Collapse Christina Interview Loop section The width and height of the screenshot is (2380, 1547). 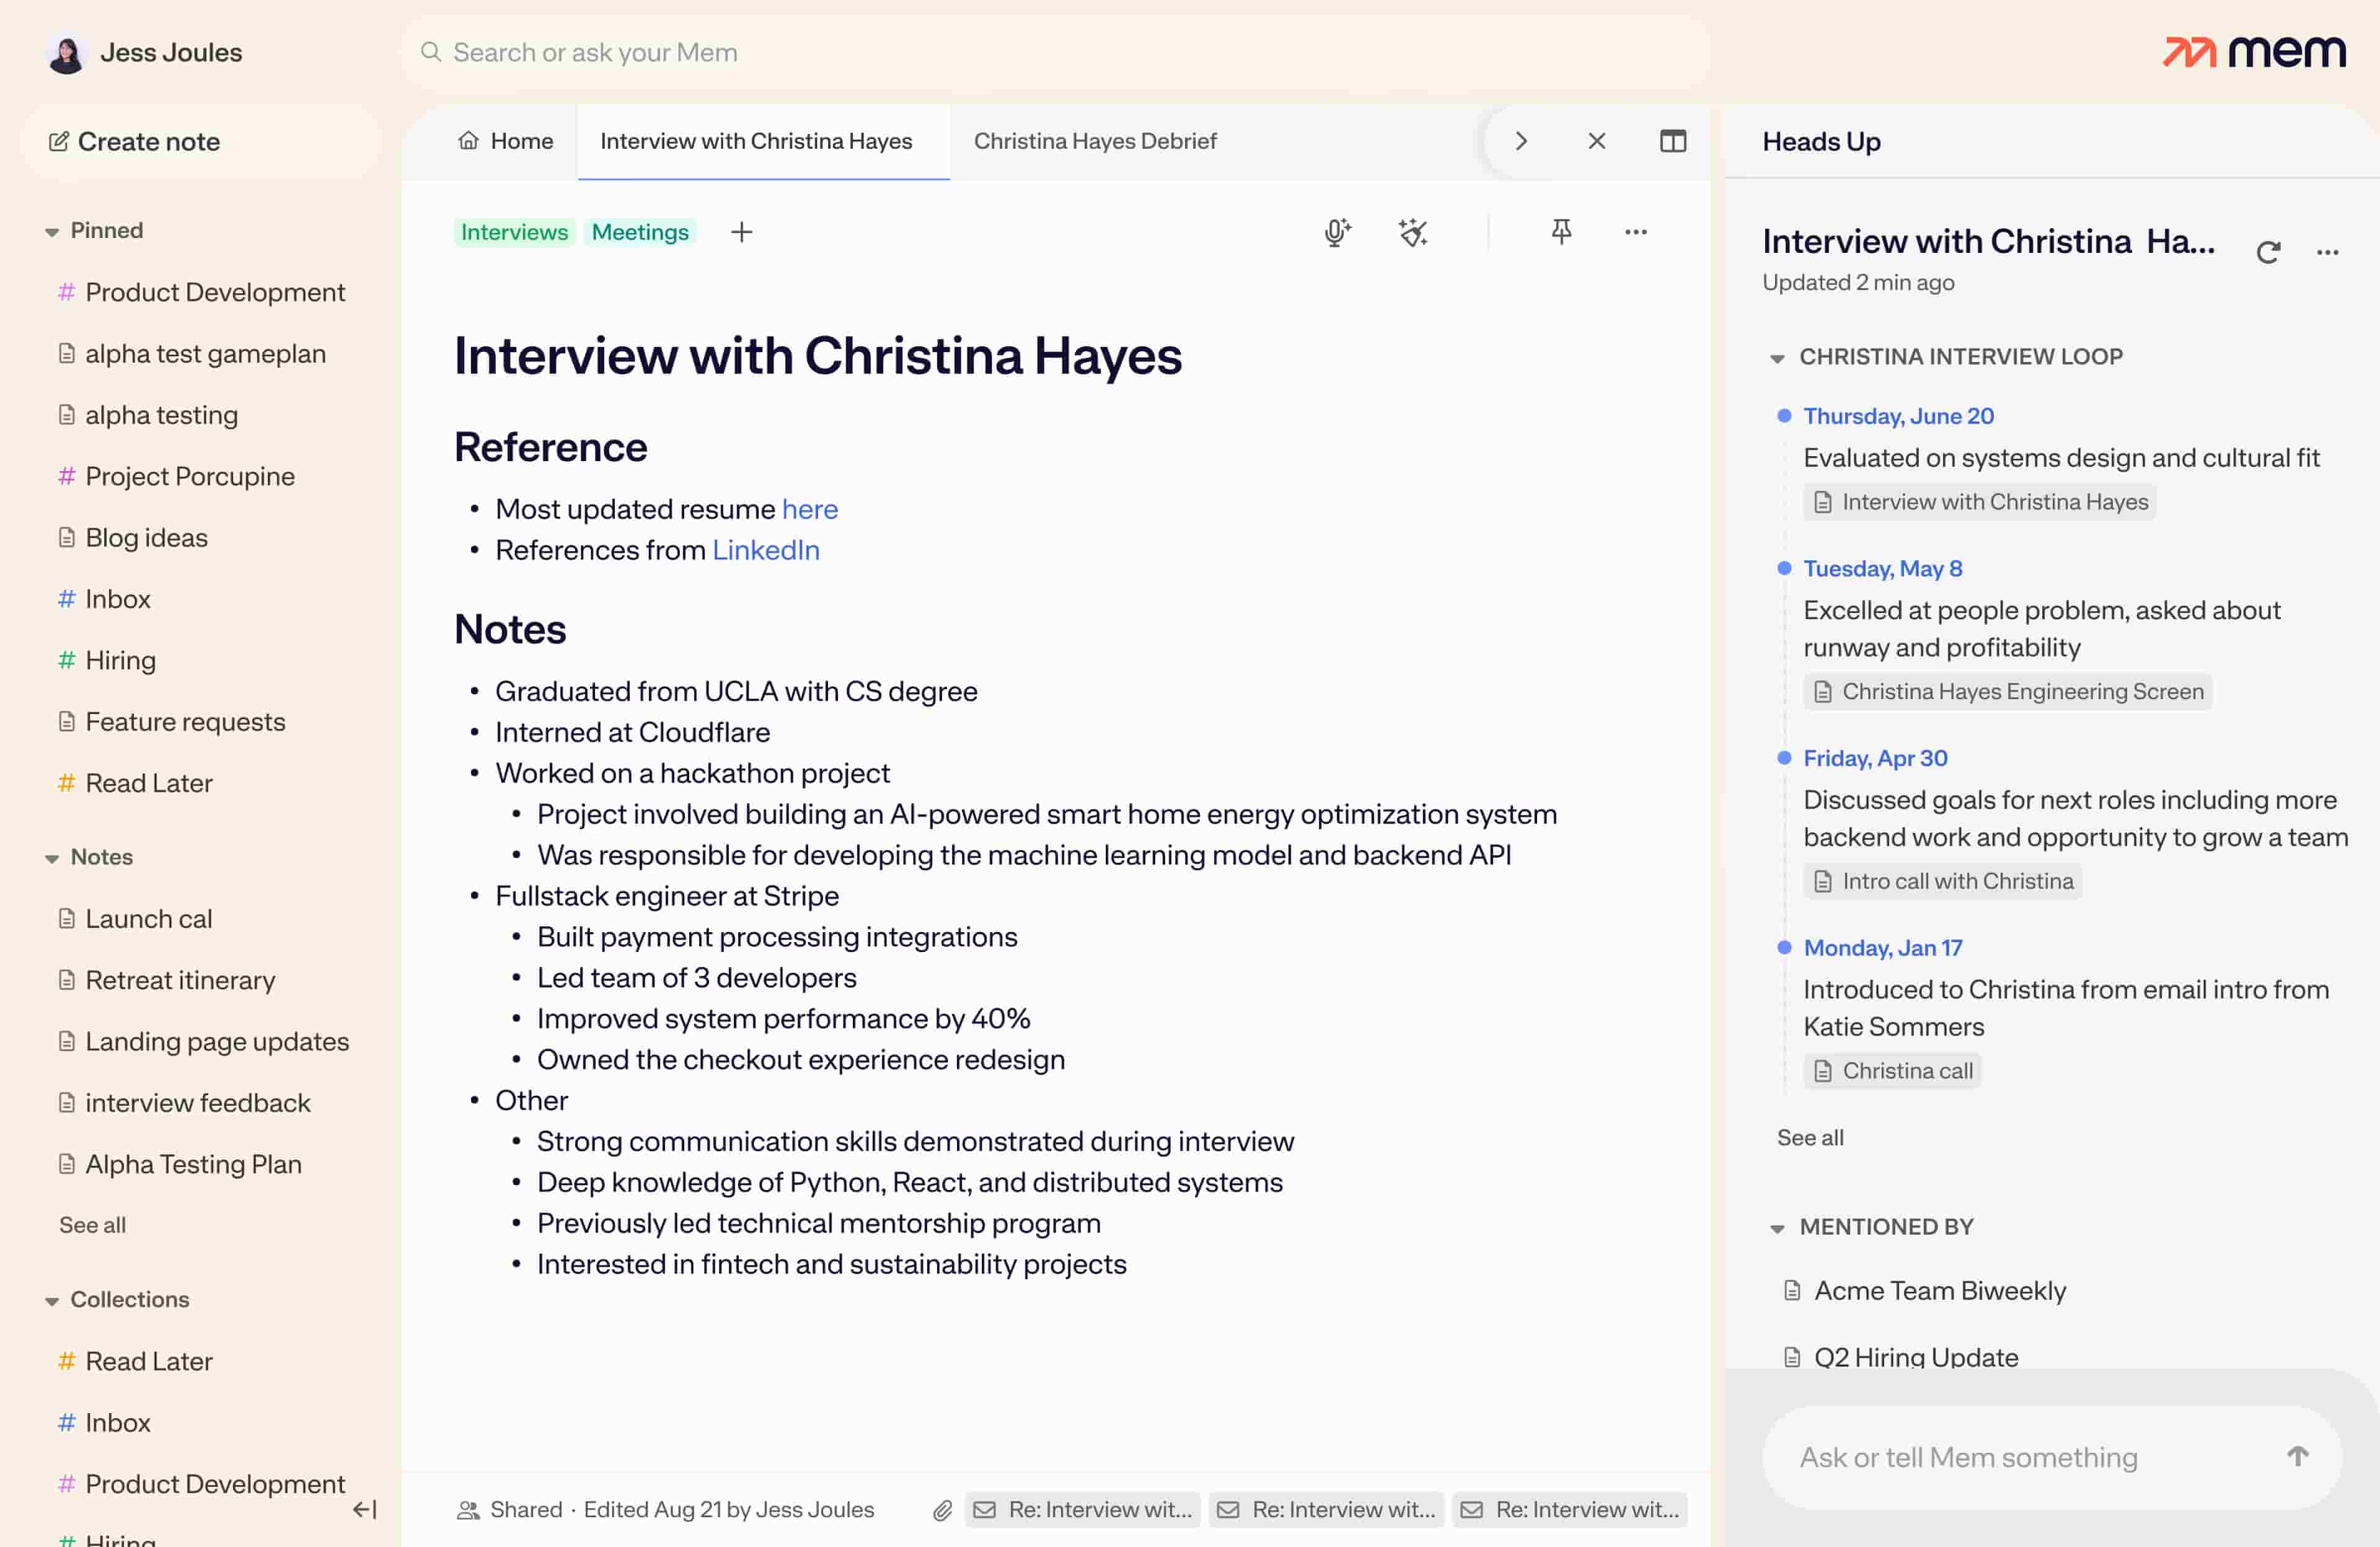tap(1777, 358)
